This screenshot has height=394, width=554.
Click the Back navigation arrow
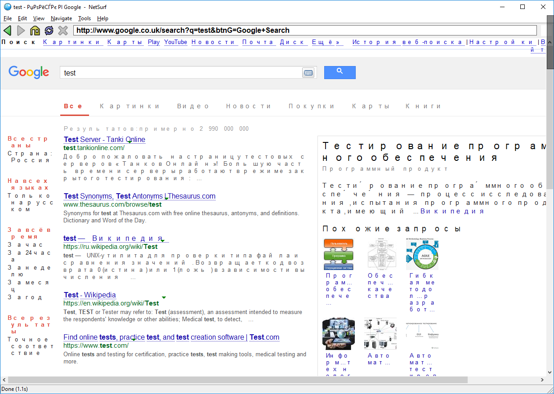tap(7, 31)
